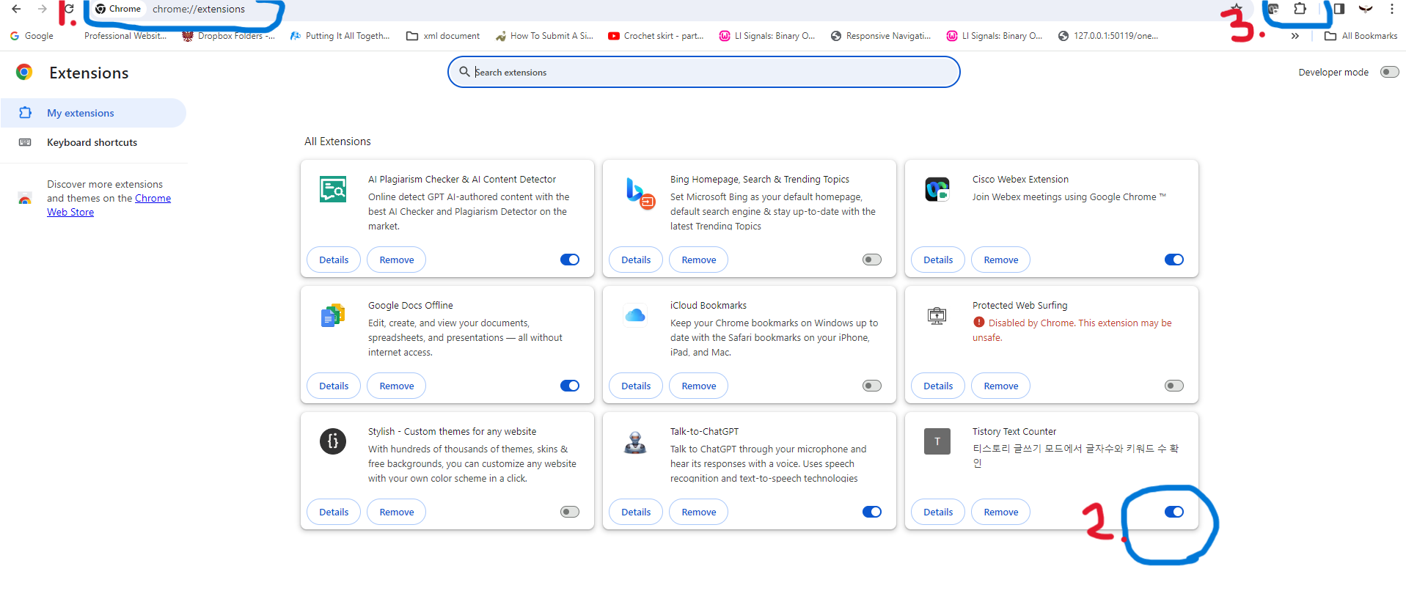Viewport: 1406px width, 610px height.
Task: Open Details for AI Plagiarism Checker
Action: click(334, 260)
